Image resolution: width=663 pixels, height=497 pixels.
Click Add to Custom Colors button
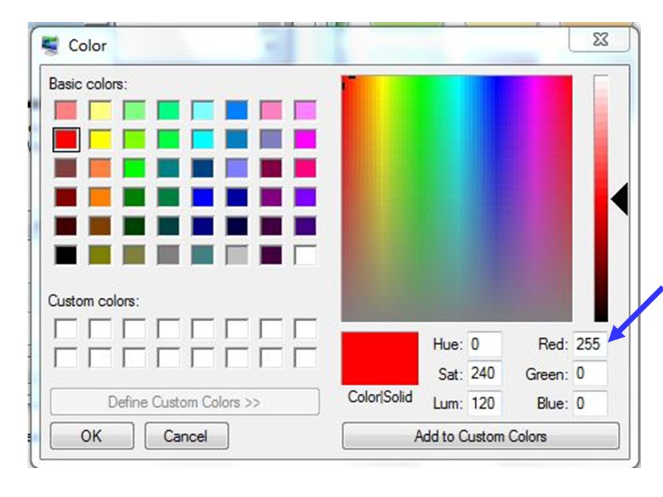point(481,436)
